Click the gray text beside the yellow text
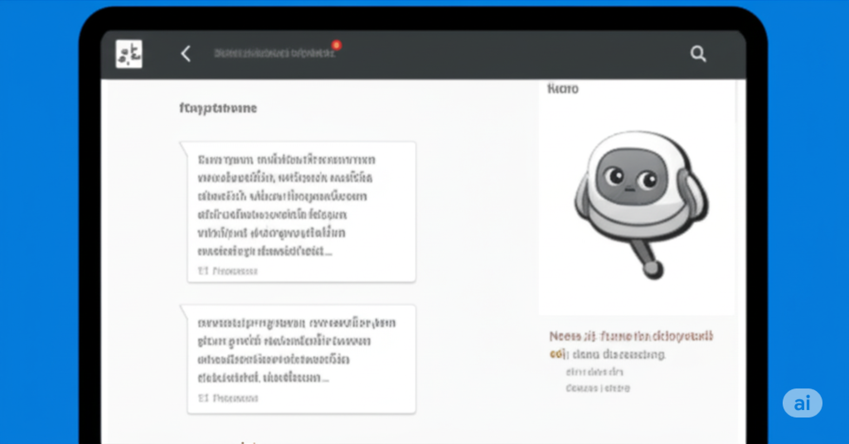 618,354
